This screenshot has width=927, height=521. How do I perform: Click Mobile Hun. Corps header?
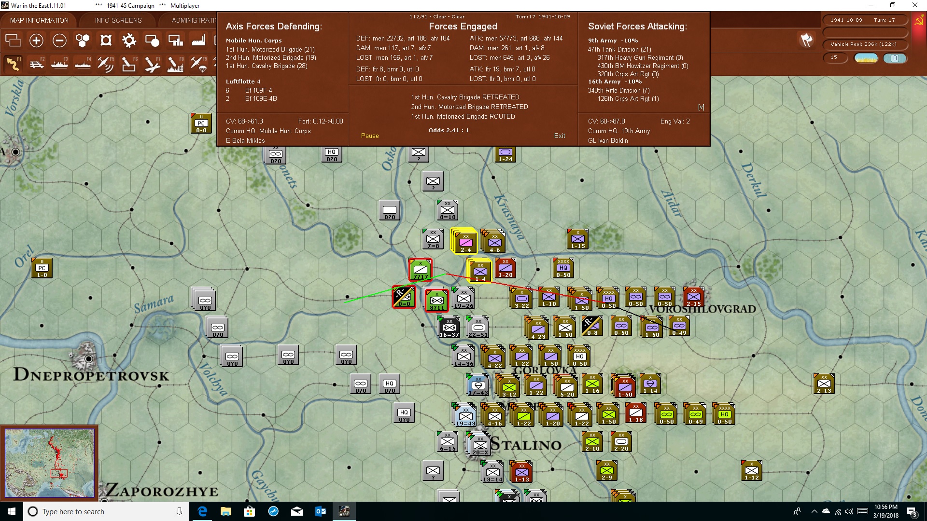pos(253,41)
